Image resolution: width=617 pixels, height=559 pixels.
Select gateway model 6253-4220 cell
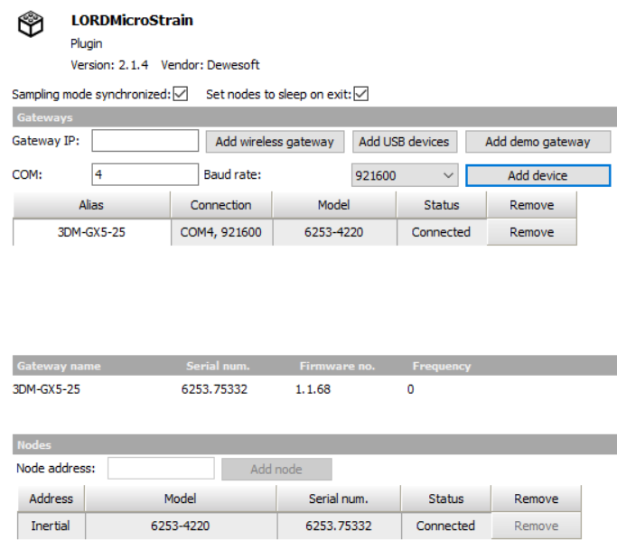tap(334, 232)
